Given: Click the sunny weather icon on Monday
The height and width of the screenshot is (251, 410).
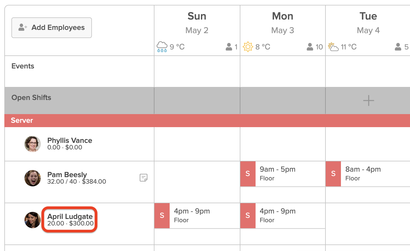Looking at the screenshot, I should click(x=248, y=47).
